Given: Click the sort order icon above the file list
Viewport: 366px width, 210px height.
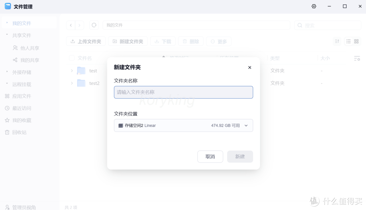Looking at the screenshot, I should point(337,41).
